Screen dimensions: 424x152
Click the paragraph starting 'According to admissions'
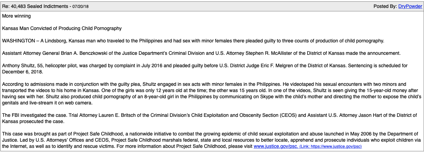point(211,94)
